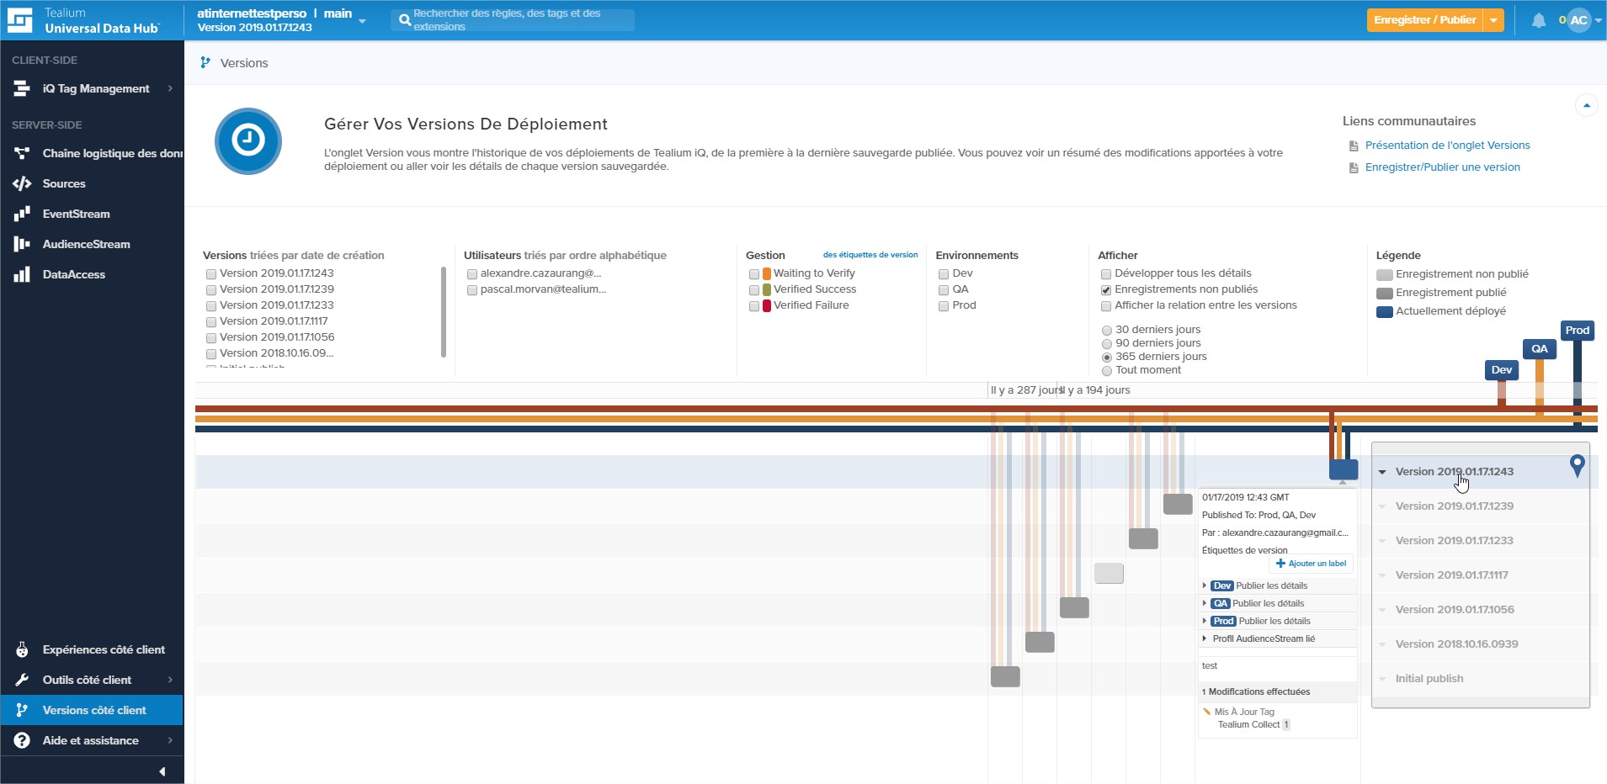Image resolution: width=1607 pixels, height=784 pixels.
Task: Open the Enregistrer / Publier dropdown arrow
Action: click(1493, 20)
